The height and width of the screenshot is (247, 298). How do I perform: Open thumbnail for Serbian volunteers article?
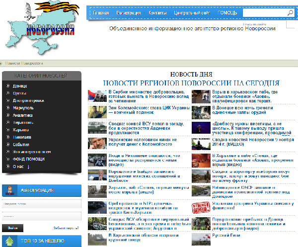[95, 95]
